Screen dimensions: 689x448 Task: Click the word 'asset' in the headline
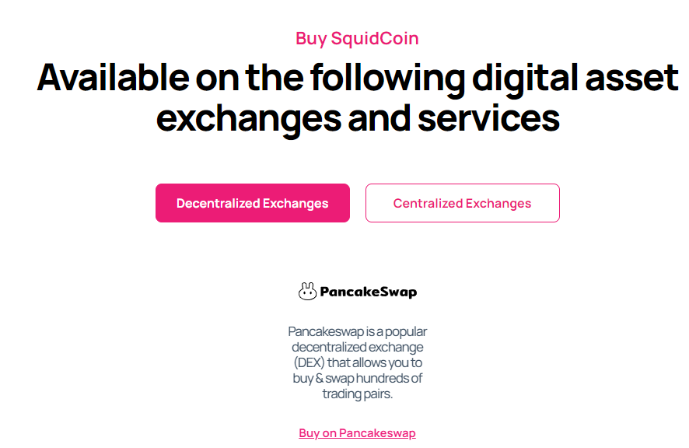[632, 79]
